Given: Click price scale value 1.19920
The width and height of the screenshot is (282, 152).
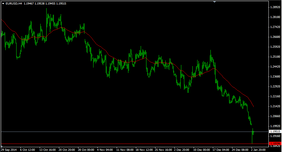Looking at the screenshot, I should point(275,126).
